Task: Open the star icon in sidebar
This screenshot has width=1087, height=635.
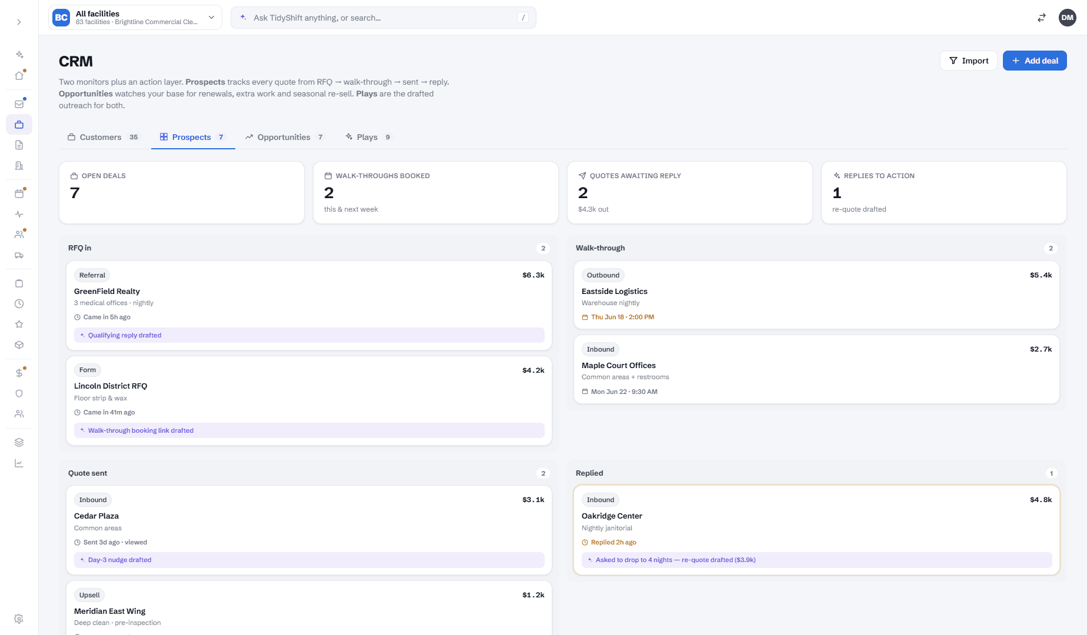Action: pyautogui.click(x=19, y=325)
